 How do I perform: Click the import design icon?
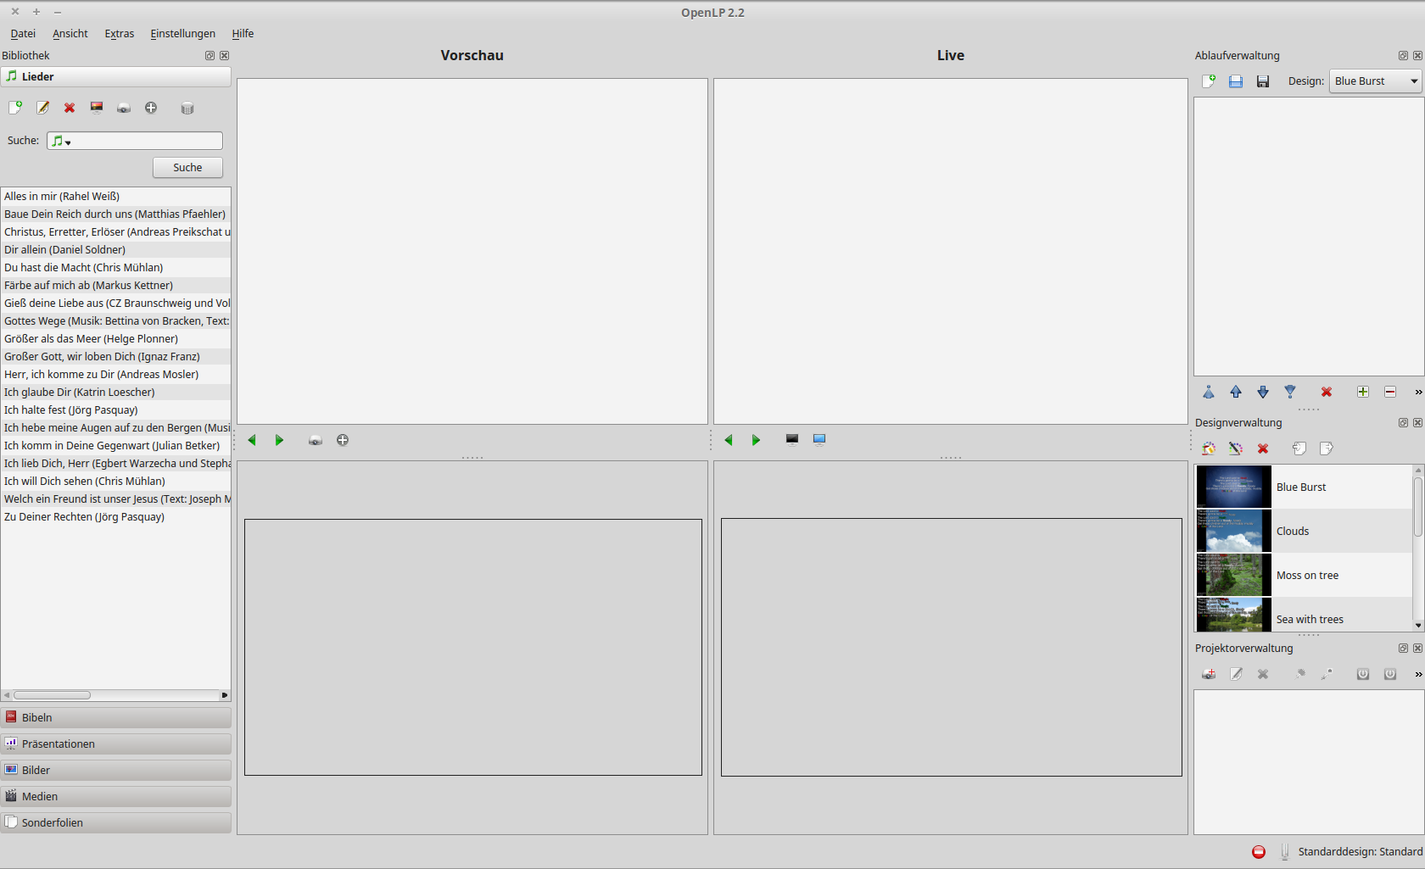click(1299, 448)
